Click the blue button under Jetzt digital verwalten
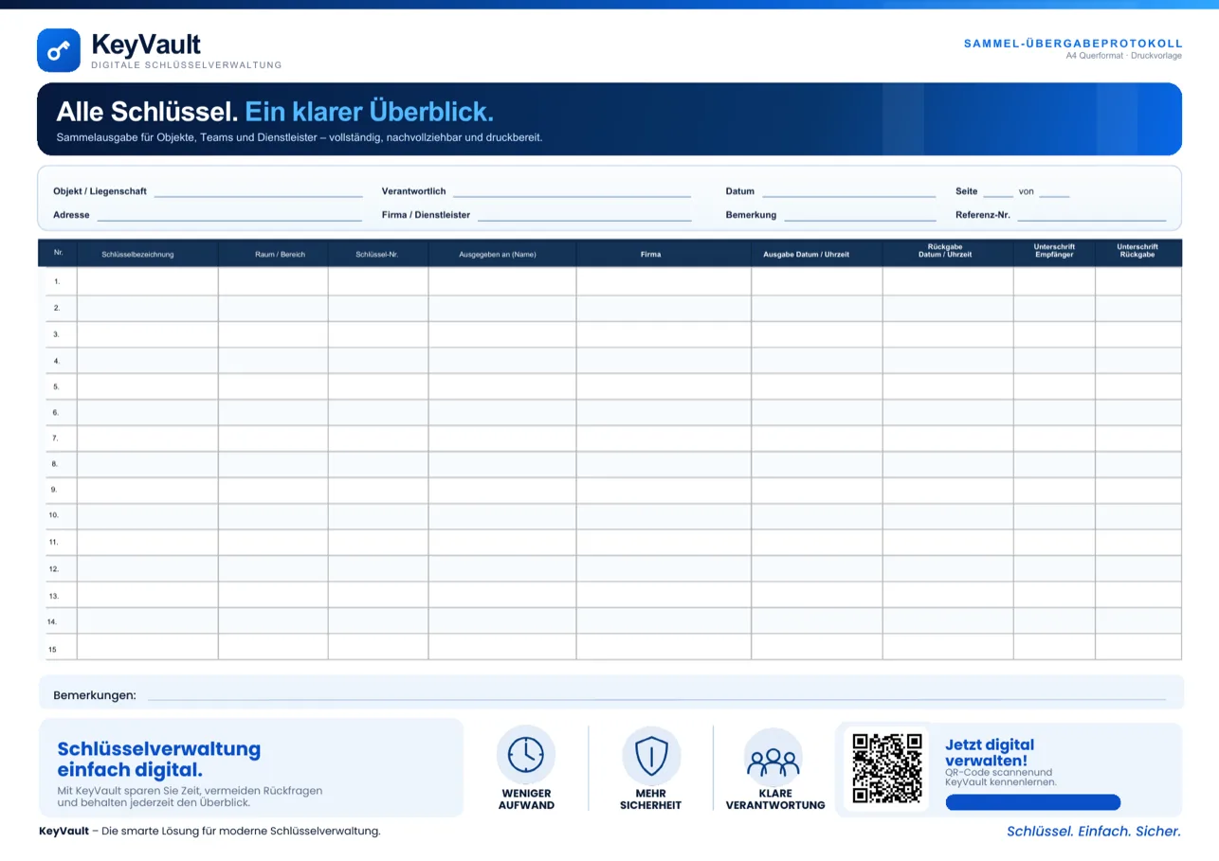1219x861 pixels. tap(1033, 802)
